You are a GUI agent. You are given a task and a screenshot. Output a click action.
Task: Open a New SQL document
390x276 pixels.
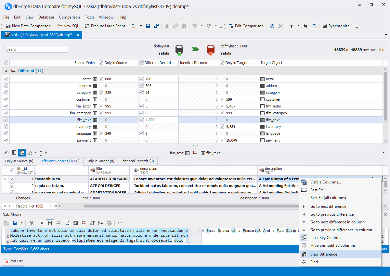68,26
